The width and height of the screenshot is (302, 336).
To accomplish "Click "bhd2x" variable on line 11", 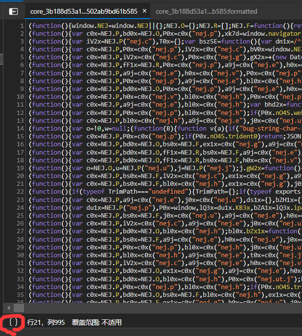I will point(274,105).
